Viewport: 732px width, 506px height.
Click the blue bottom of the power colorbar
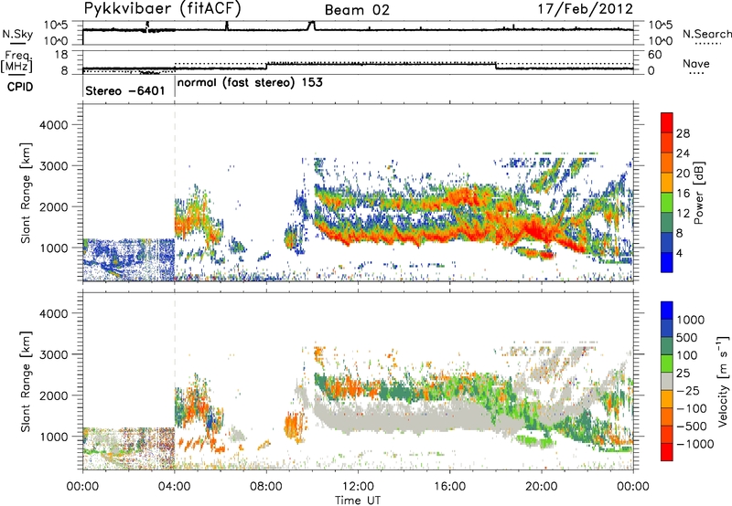click(667, 262)
